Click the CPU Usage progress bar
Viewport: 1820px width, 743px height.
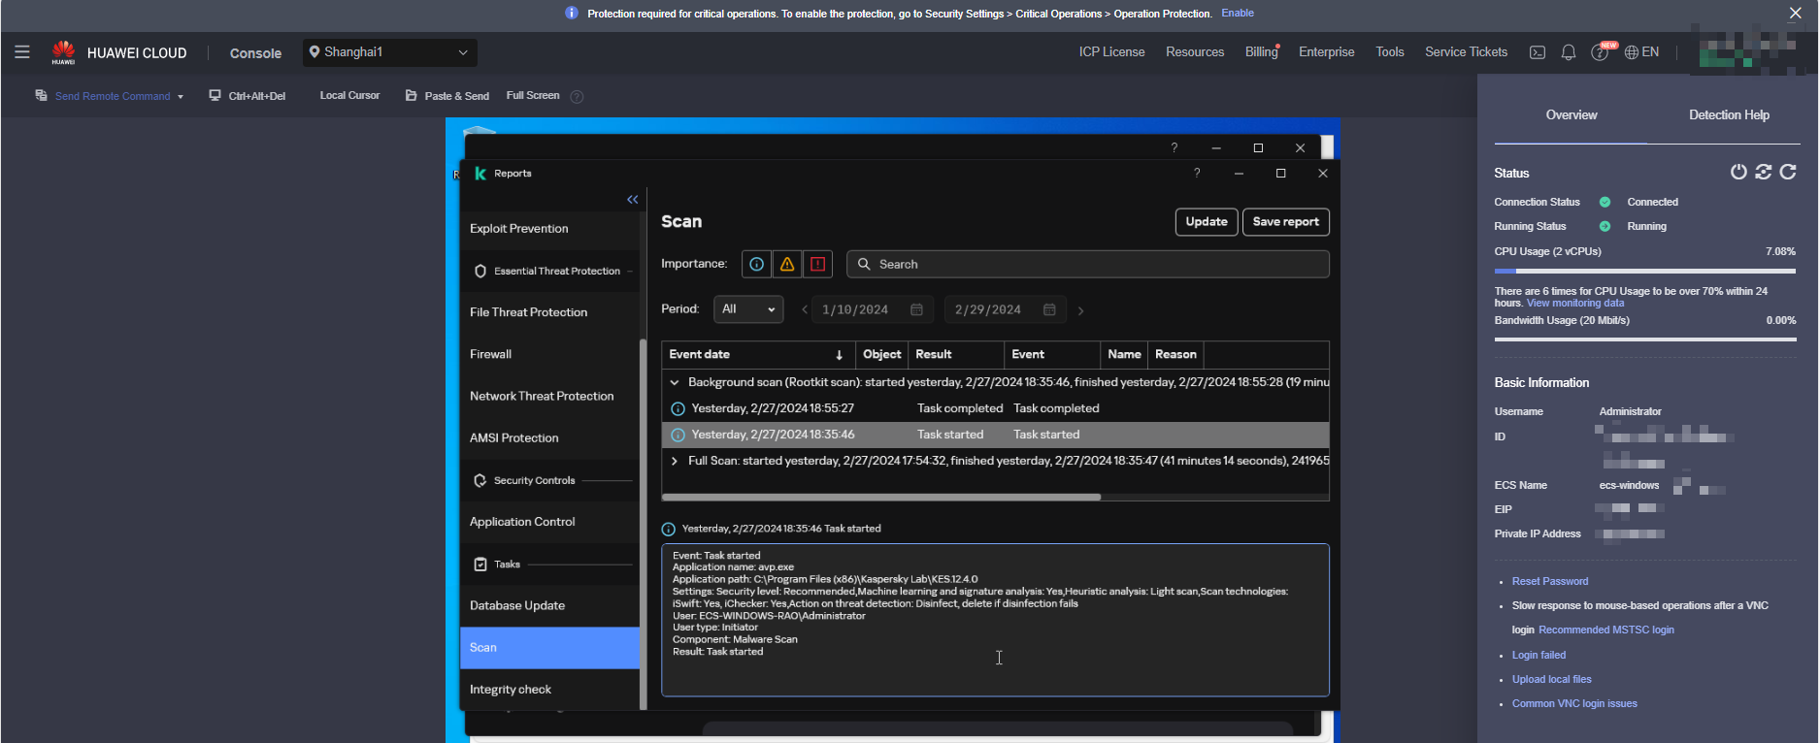[x=1645, y=272]
